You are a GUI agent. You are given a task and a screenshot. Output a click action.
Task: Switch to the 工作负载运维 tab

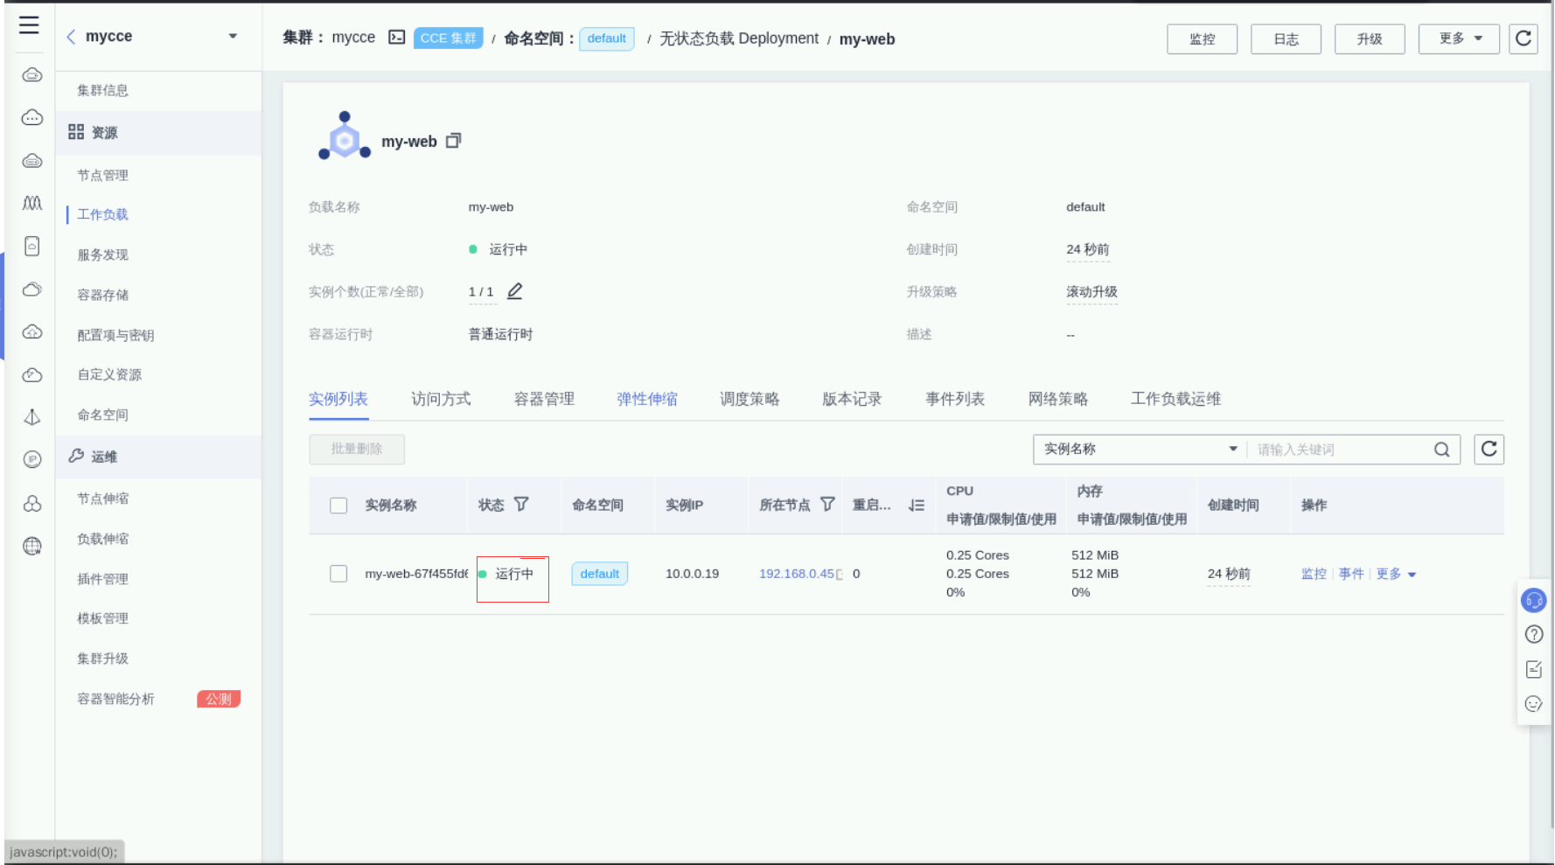(1175, 399)
